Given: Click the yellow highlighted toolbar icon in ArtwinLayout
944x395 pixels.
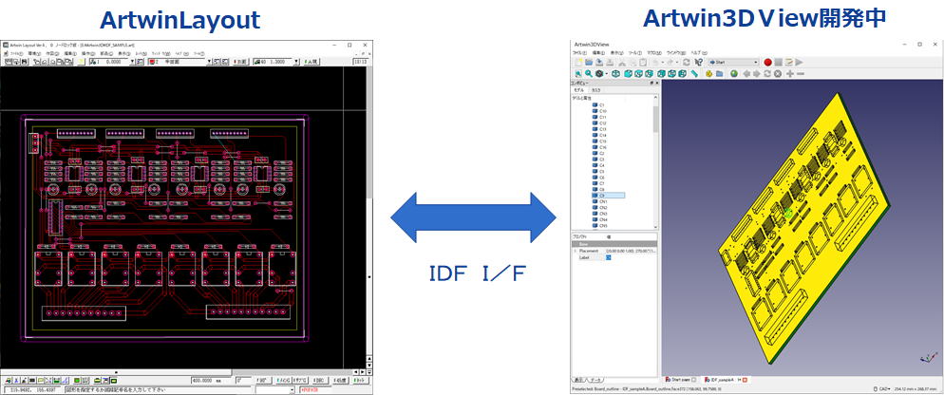Looking at the screenshot, I should pyautogui.click(x=82, y=62).
